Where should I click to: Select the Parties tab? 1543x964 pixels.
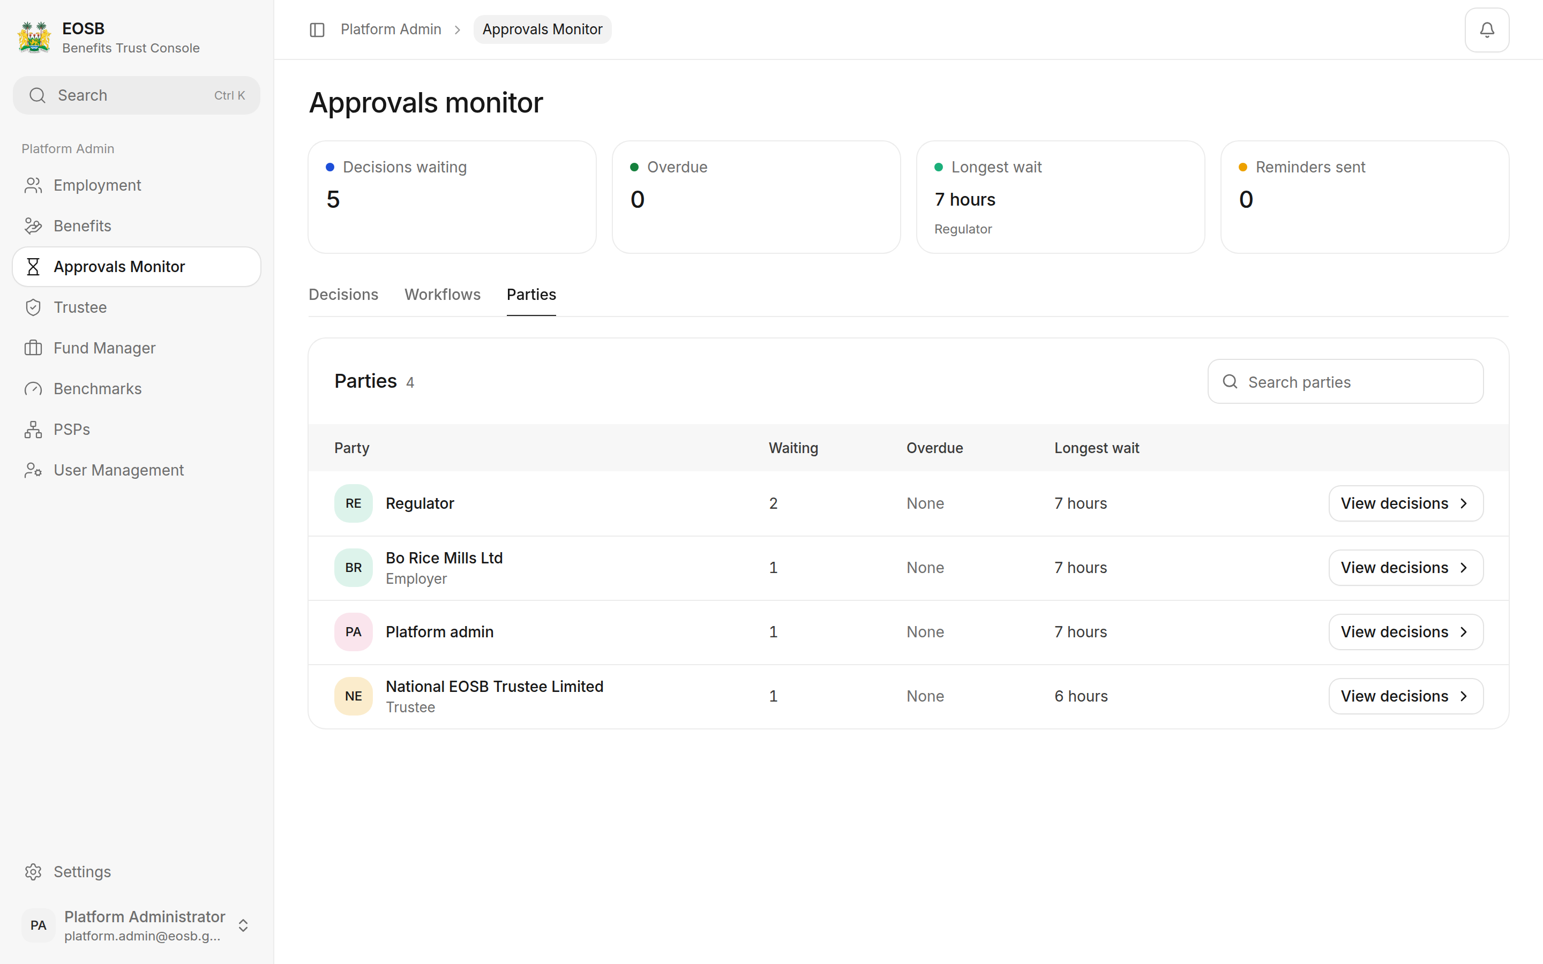point(531,295)
